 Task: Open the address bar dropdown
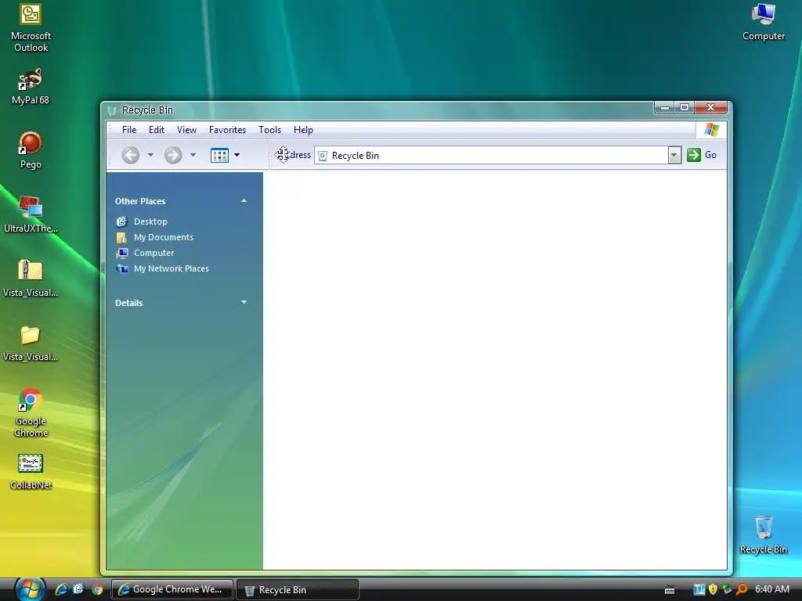[674, 155]
